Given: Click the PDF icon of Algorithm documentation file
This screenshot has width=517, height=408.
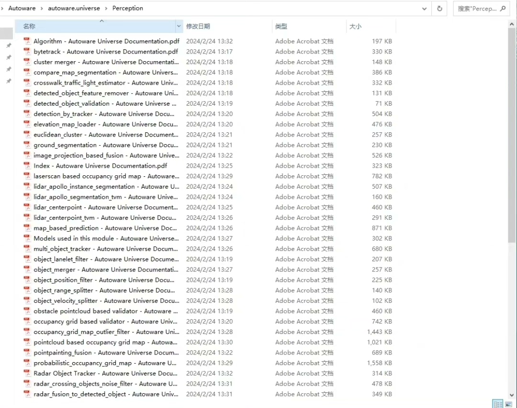Looking at the screenshot, I should click(27, 41).
